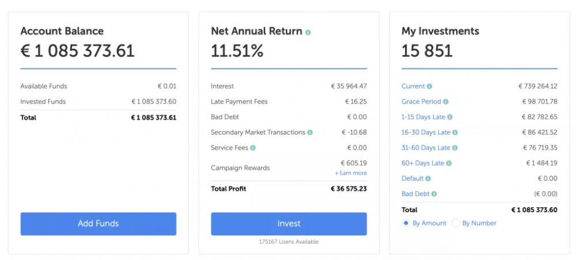
Task: Click info icon next to Default
Action: 429,179
